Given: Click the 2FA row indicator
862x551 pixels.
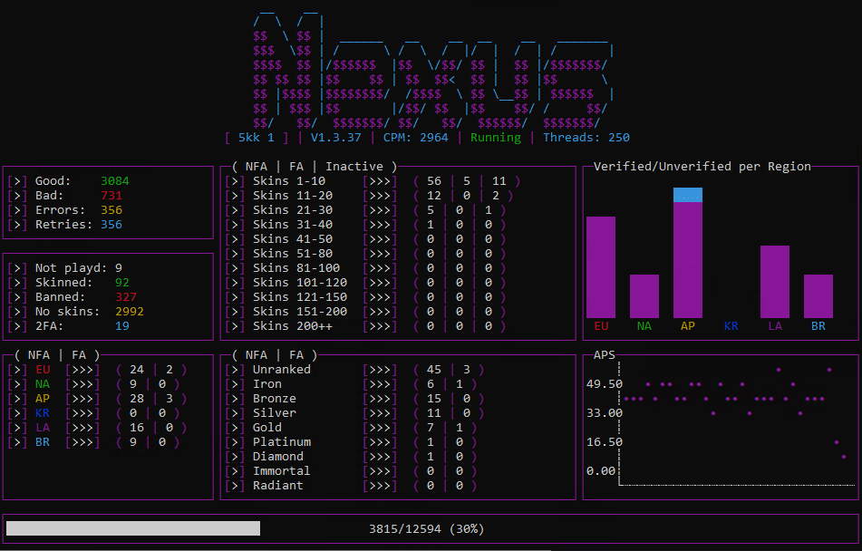Looking at the screenshot, I should pos(15,325).
